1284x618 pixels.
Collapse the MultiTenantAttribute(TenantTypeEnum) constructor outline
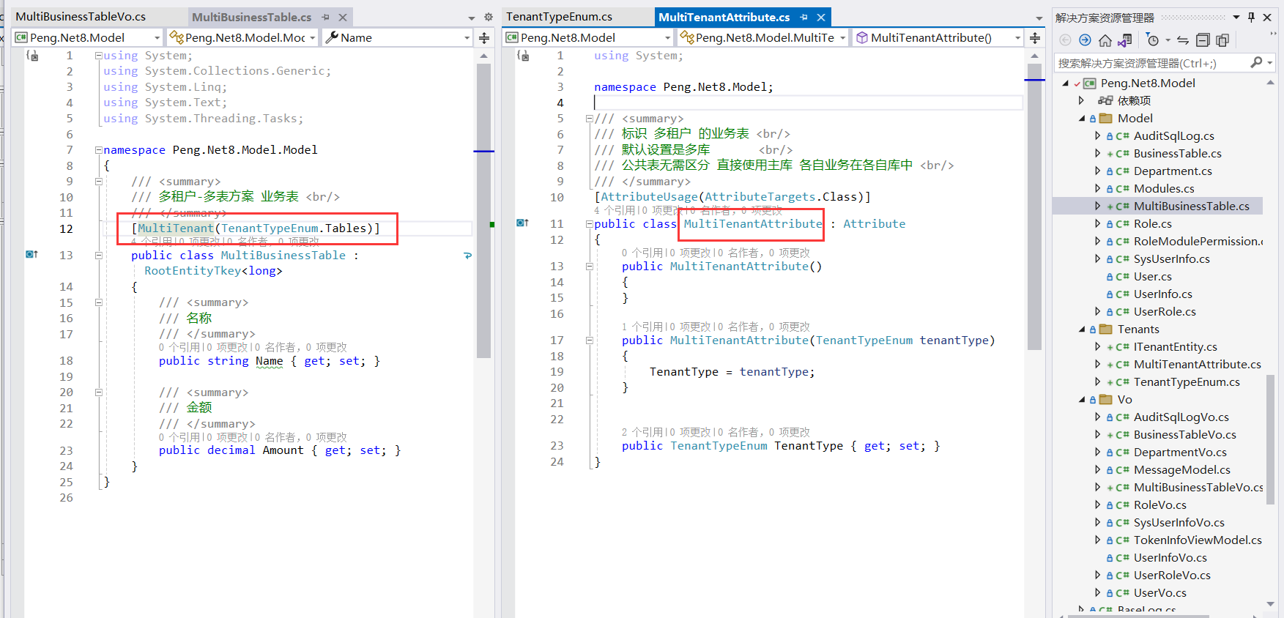point(589,340)
